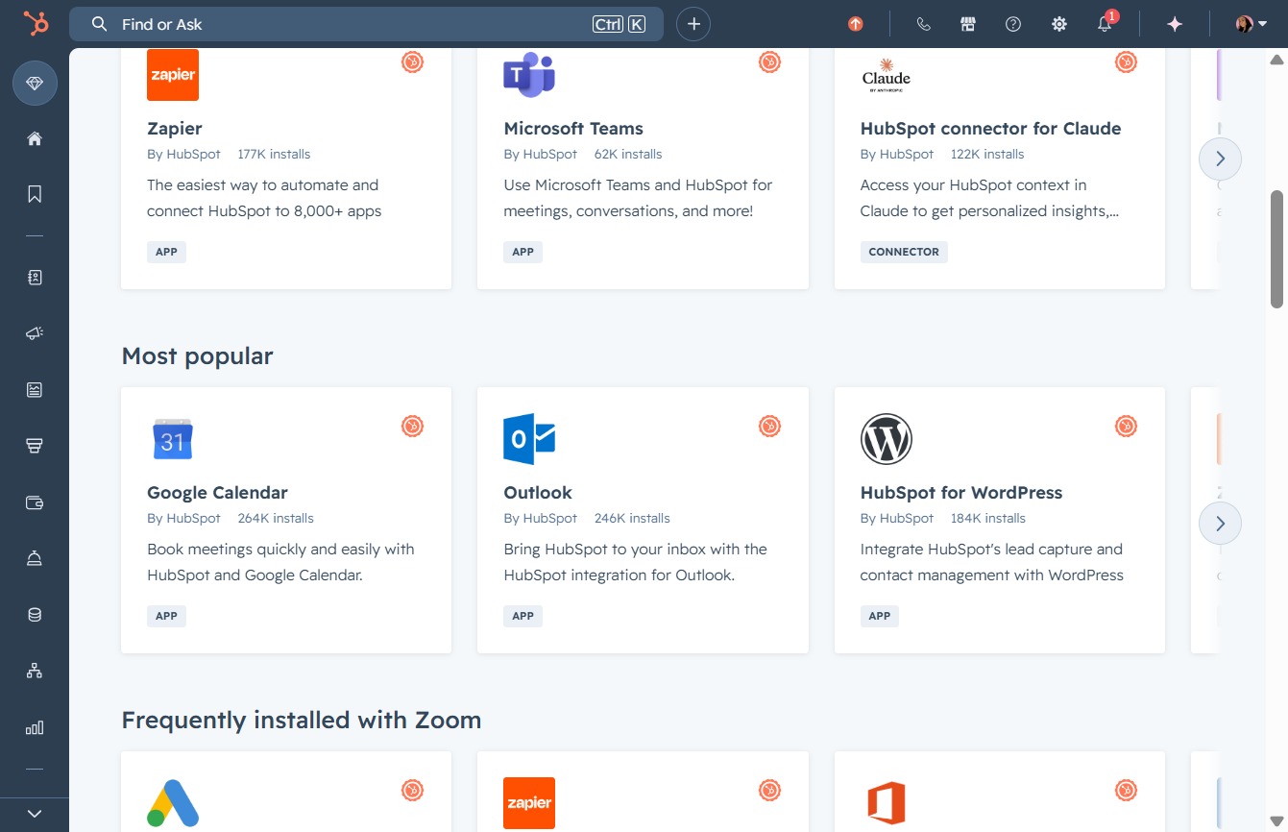The height and width of the screenshot is (832, 1288).
Task: Open the Reporting bar chart sidebar icon
Action: [x=35, y=727]
